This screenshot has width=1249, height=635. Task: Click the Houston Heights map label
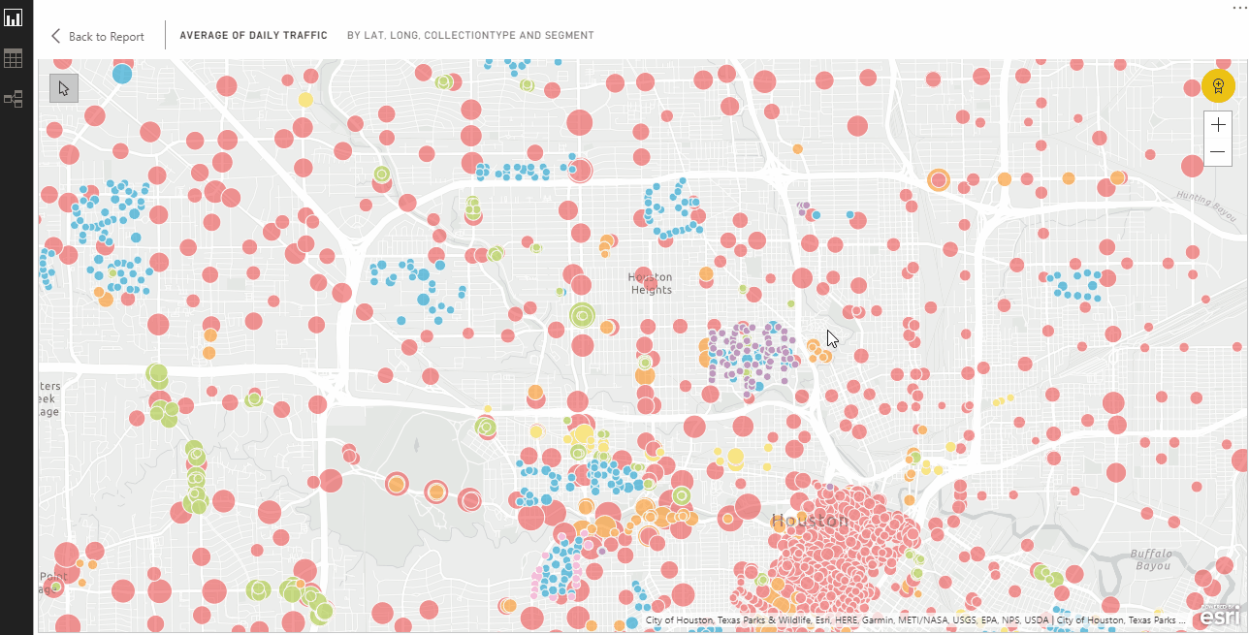pyautogui.click(x=651, y=284)
